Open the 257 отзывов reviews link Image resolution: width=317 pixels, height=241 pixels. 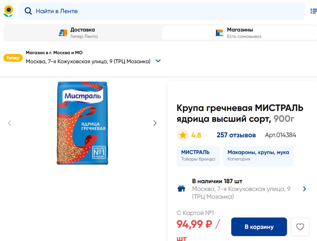click(236, 135)
